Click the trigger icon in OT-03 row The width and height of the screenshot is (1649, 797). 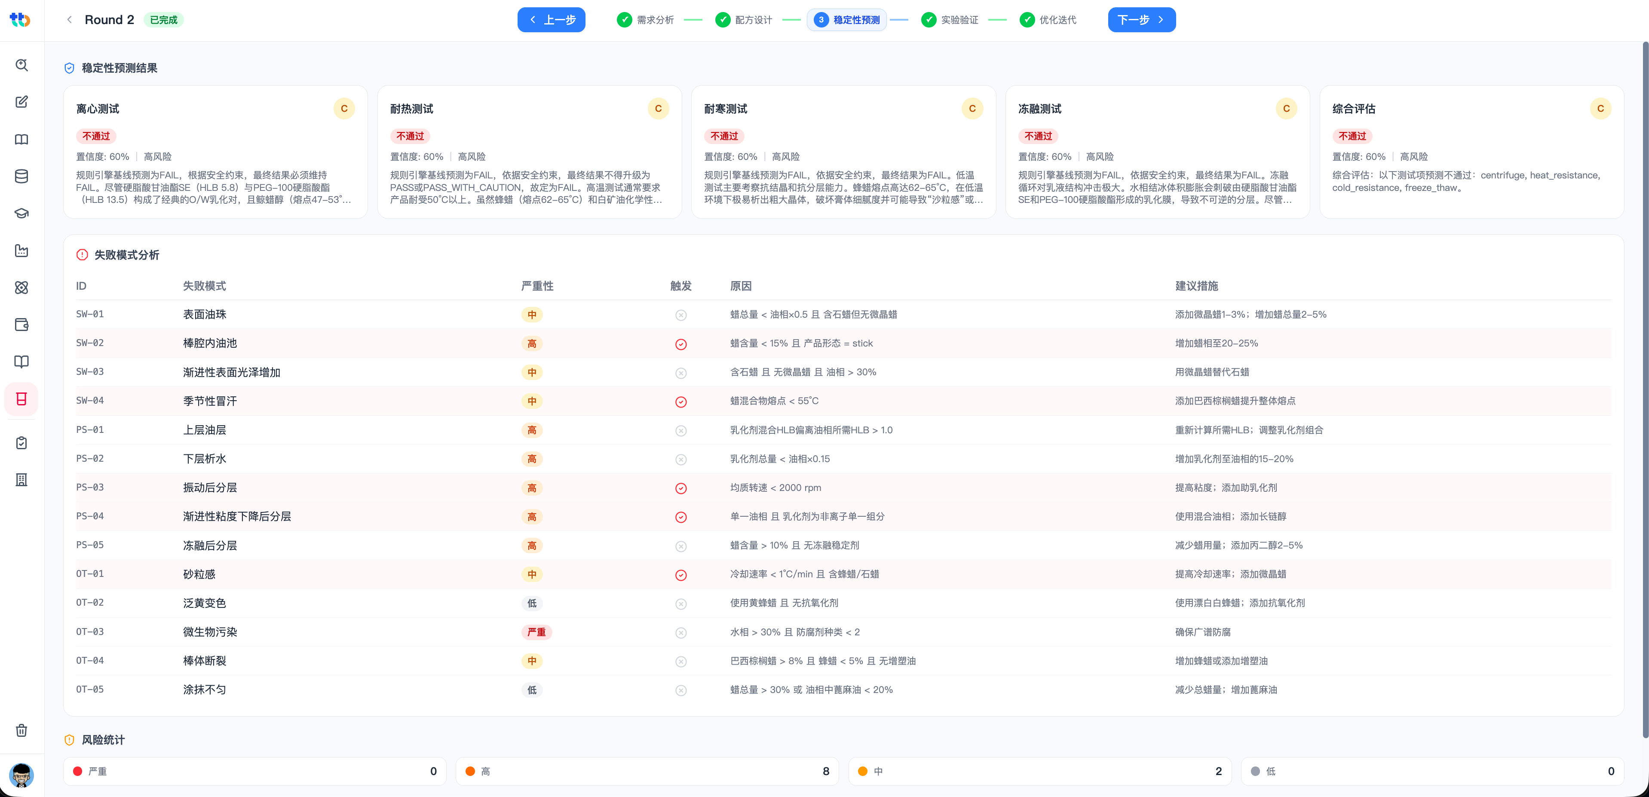(681, 632)
